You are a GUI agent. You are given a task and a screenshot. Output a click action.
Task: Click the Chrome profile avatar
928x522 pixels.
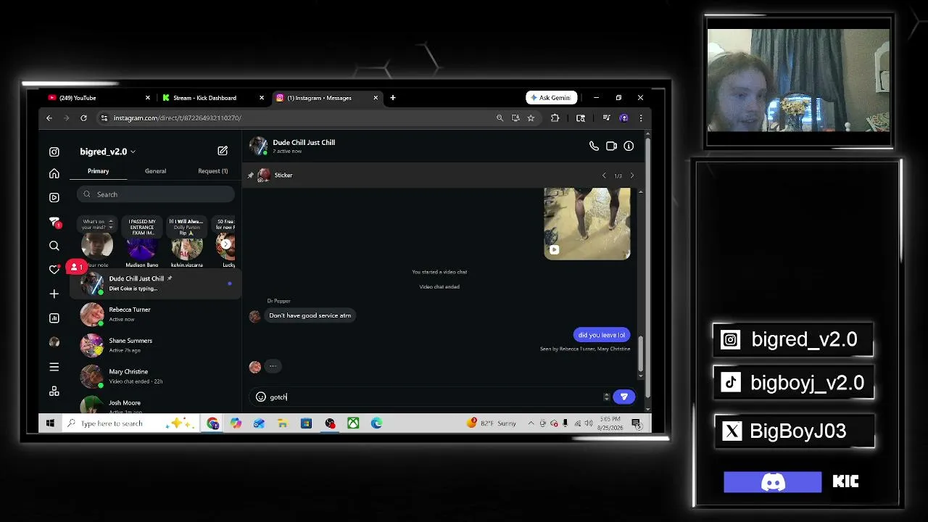624,117
